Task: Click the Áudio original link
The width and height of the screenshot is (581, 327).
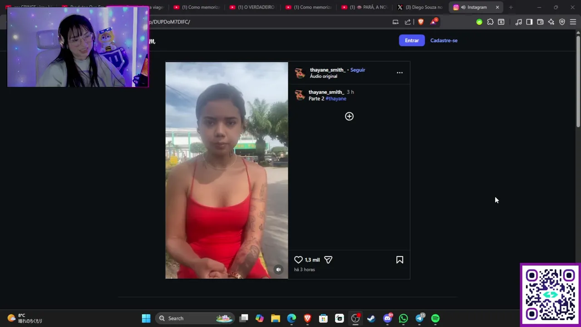Action: coord(324,76)
